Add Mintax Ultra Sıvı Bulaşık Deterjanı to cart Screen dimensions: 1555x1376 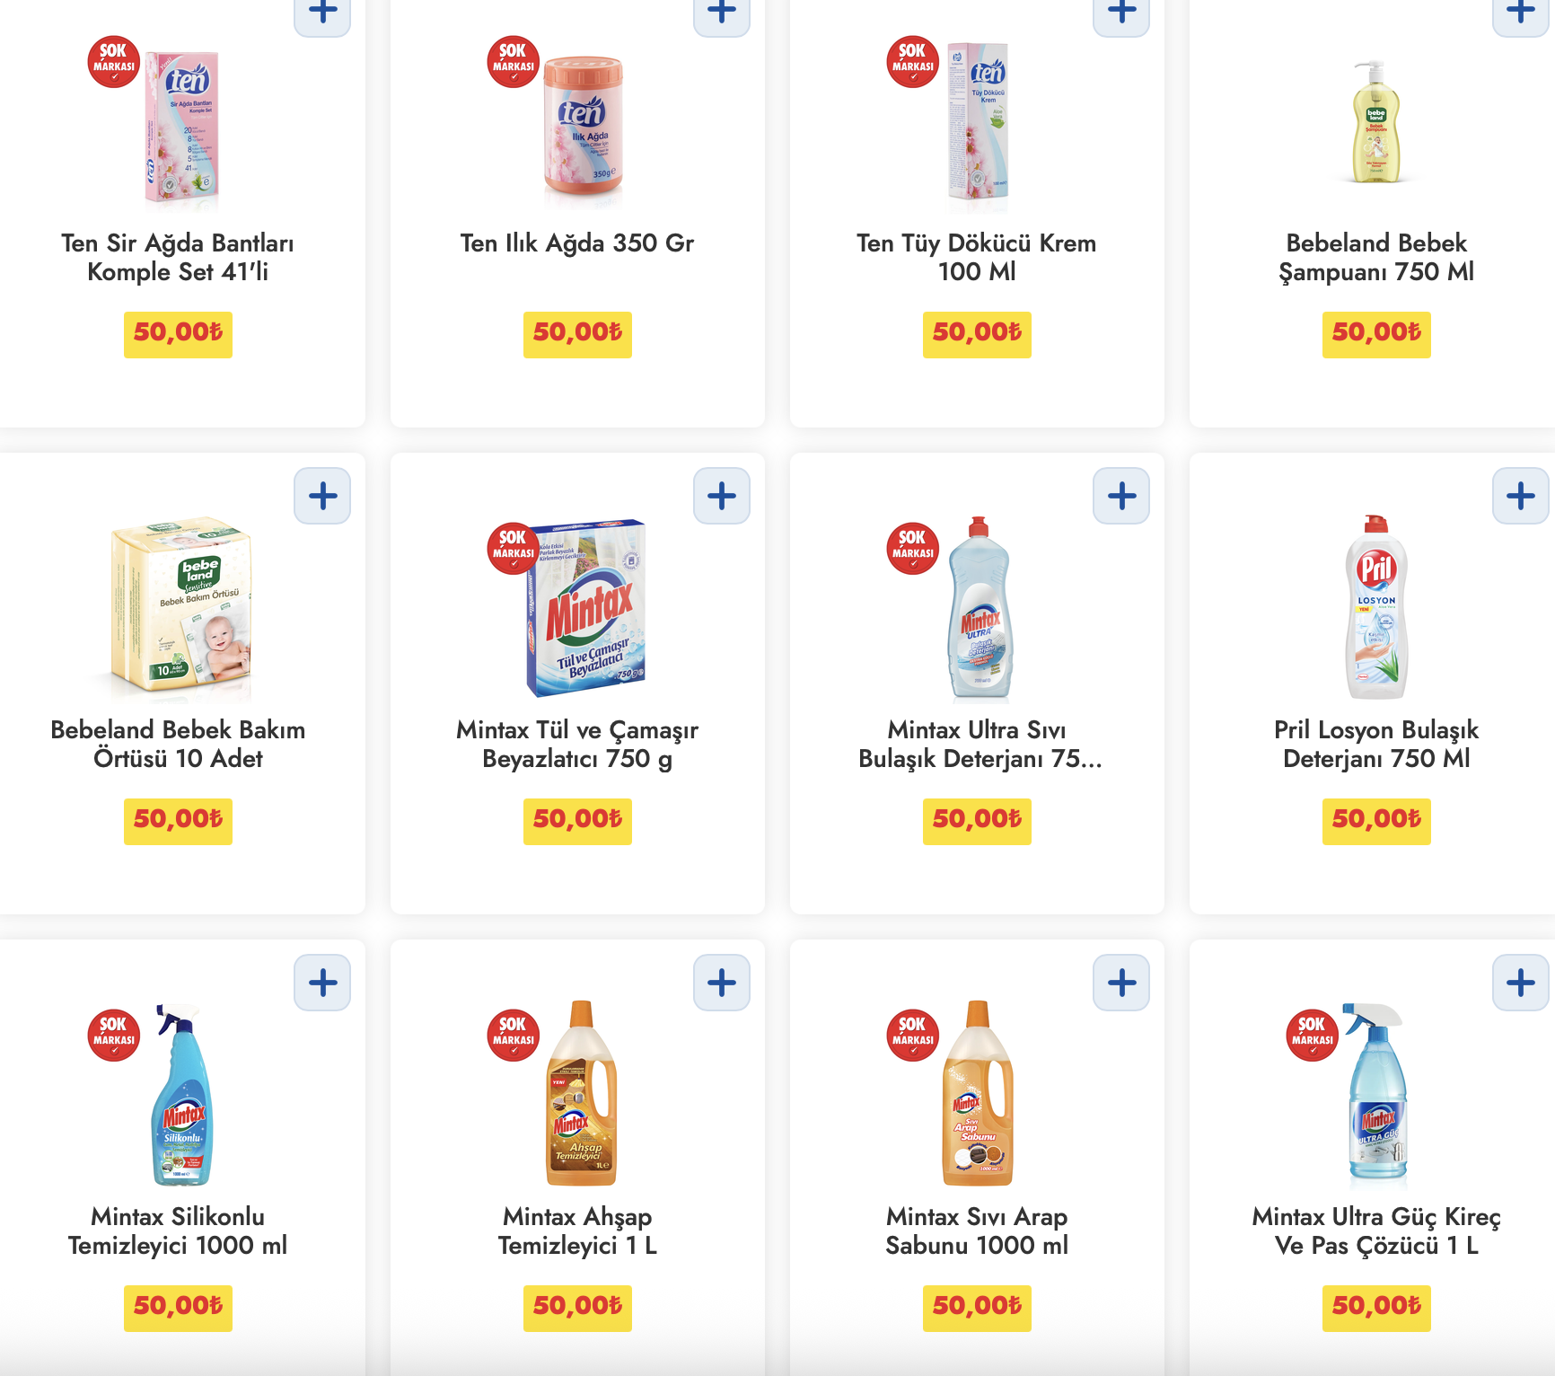tap(1121, 496)
